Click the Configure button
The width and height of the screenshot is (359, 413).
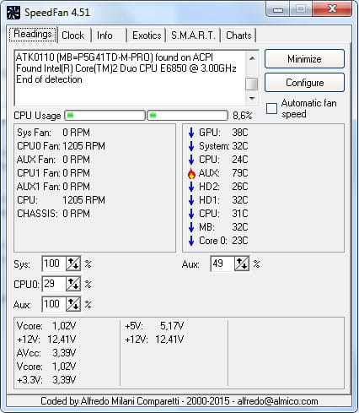point(304,83)
